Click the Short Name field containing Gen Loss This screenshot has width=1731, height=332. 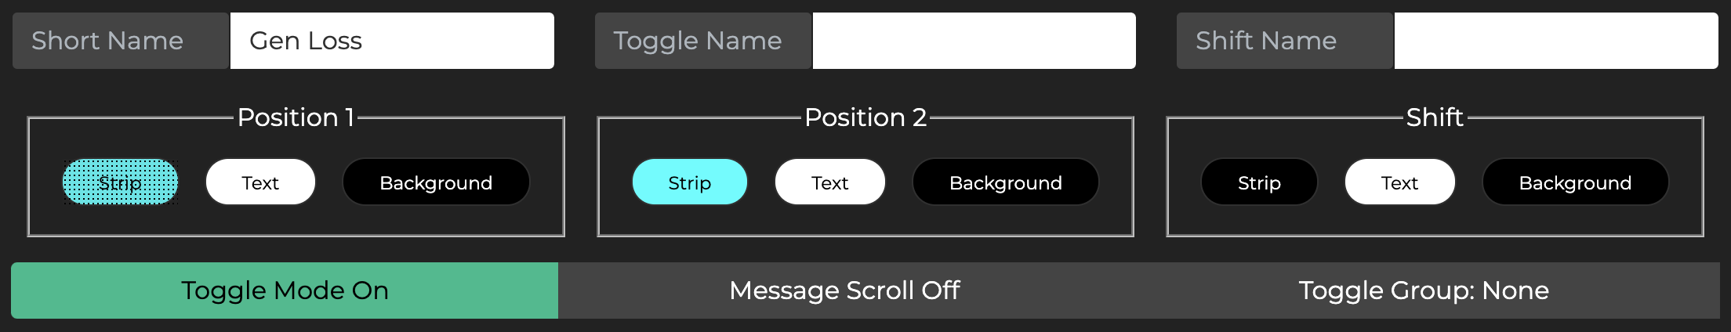coord(391,41)
